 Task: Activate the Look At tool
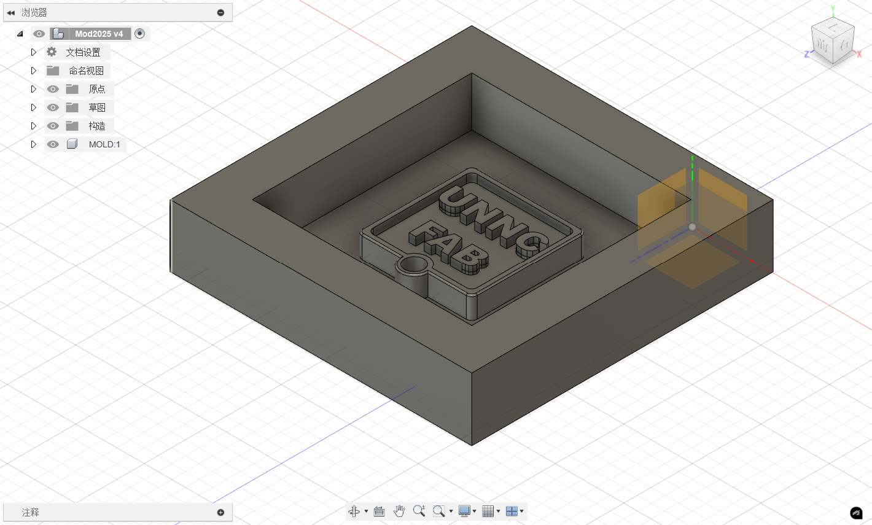tap(379, 511)
